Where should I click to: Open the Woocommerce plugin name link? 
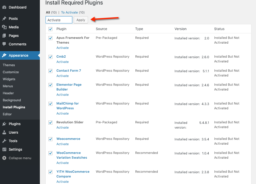[x=68, y=139]
